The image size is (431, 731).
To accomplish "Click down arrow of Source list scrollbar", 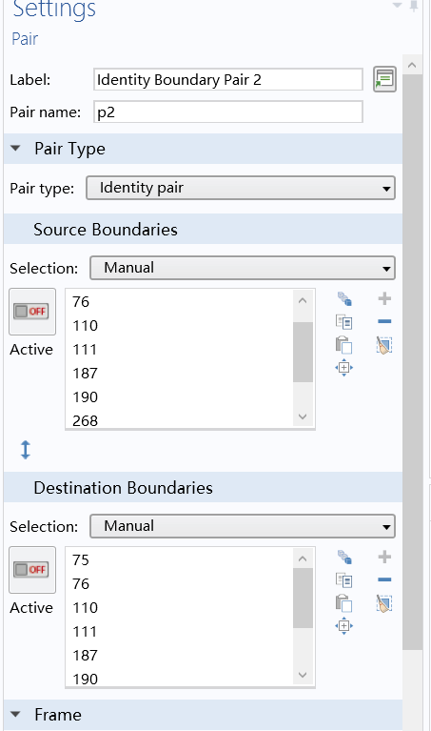I will [x=303, y=416].
